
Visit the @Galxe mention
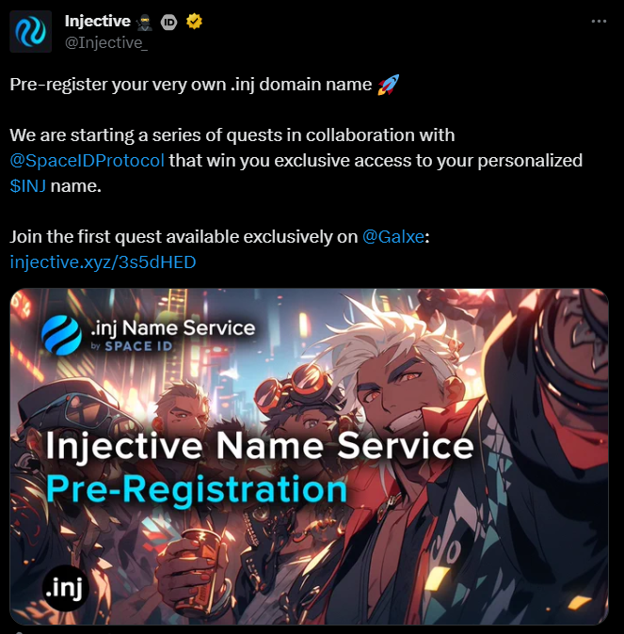tap(393, 236)
